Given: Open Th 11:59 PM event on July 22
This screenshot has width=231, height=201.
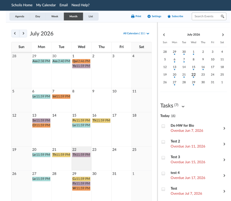Looking at the screenshot, I should [x=81, y=155].
